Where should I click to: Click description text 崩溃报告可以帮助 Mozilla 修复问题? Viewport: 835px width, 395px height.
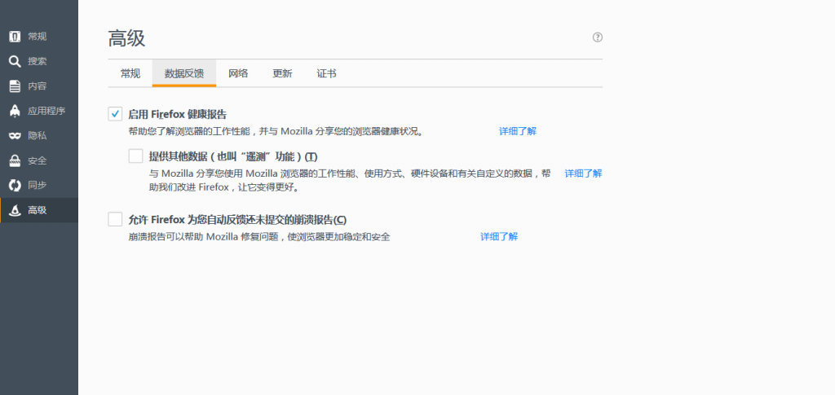[259, 237]
